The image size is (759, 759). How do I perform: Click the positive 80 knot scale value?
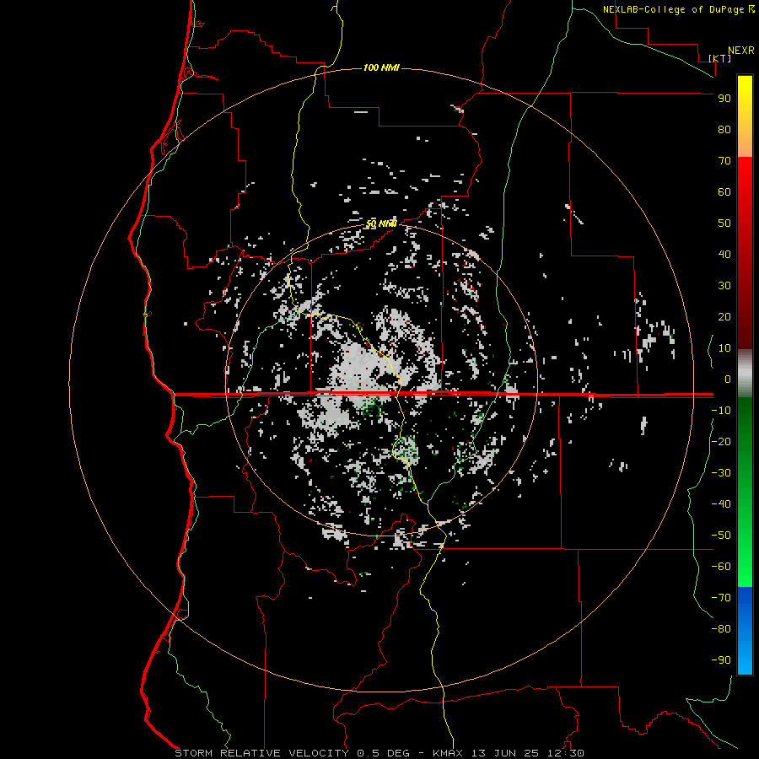724,130
